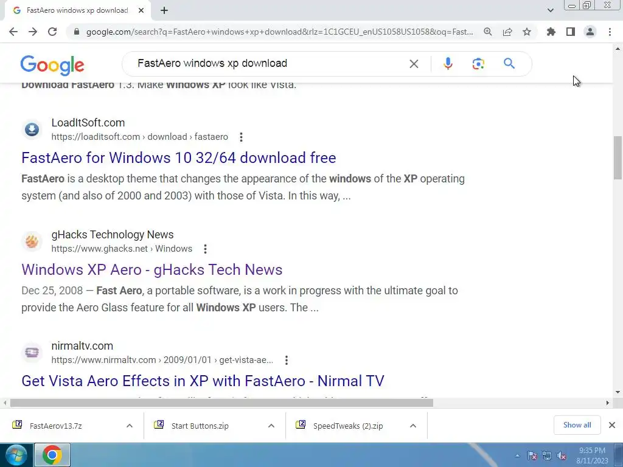Viewport: 623px width, 467px height.
Task: Share this page with the share icon
Action: (x=507, y=32)
